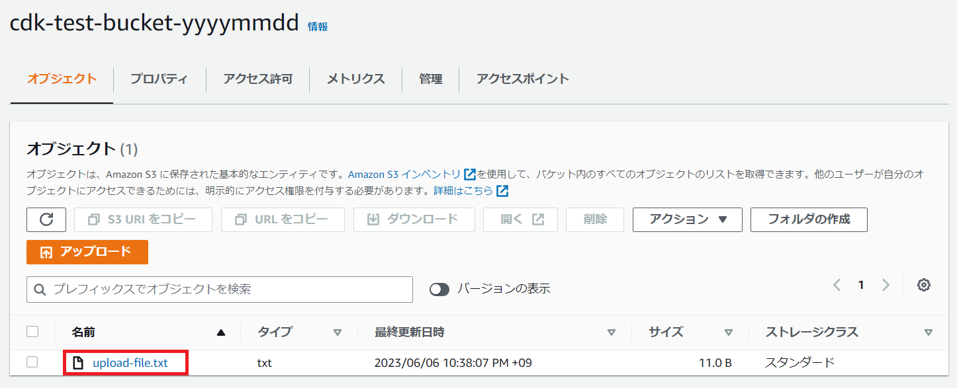Check the upload-file.txt row checkbox
957x388 pixels.
coord(32,362)
